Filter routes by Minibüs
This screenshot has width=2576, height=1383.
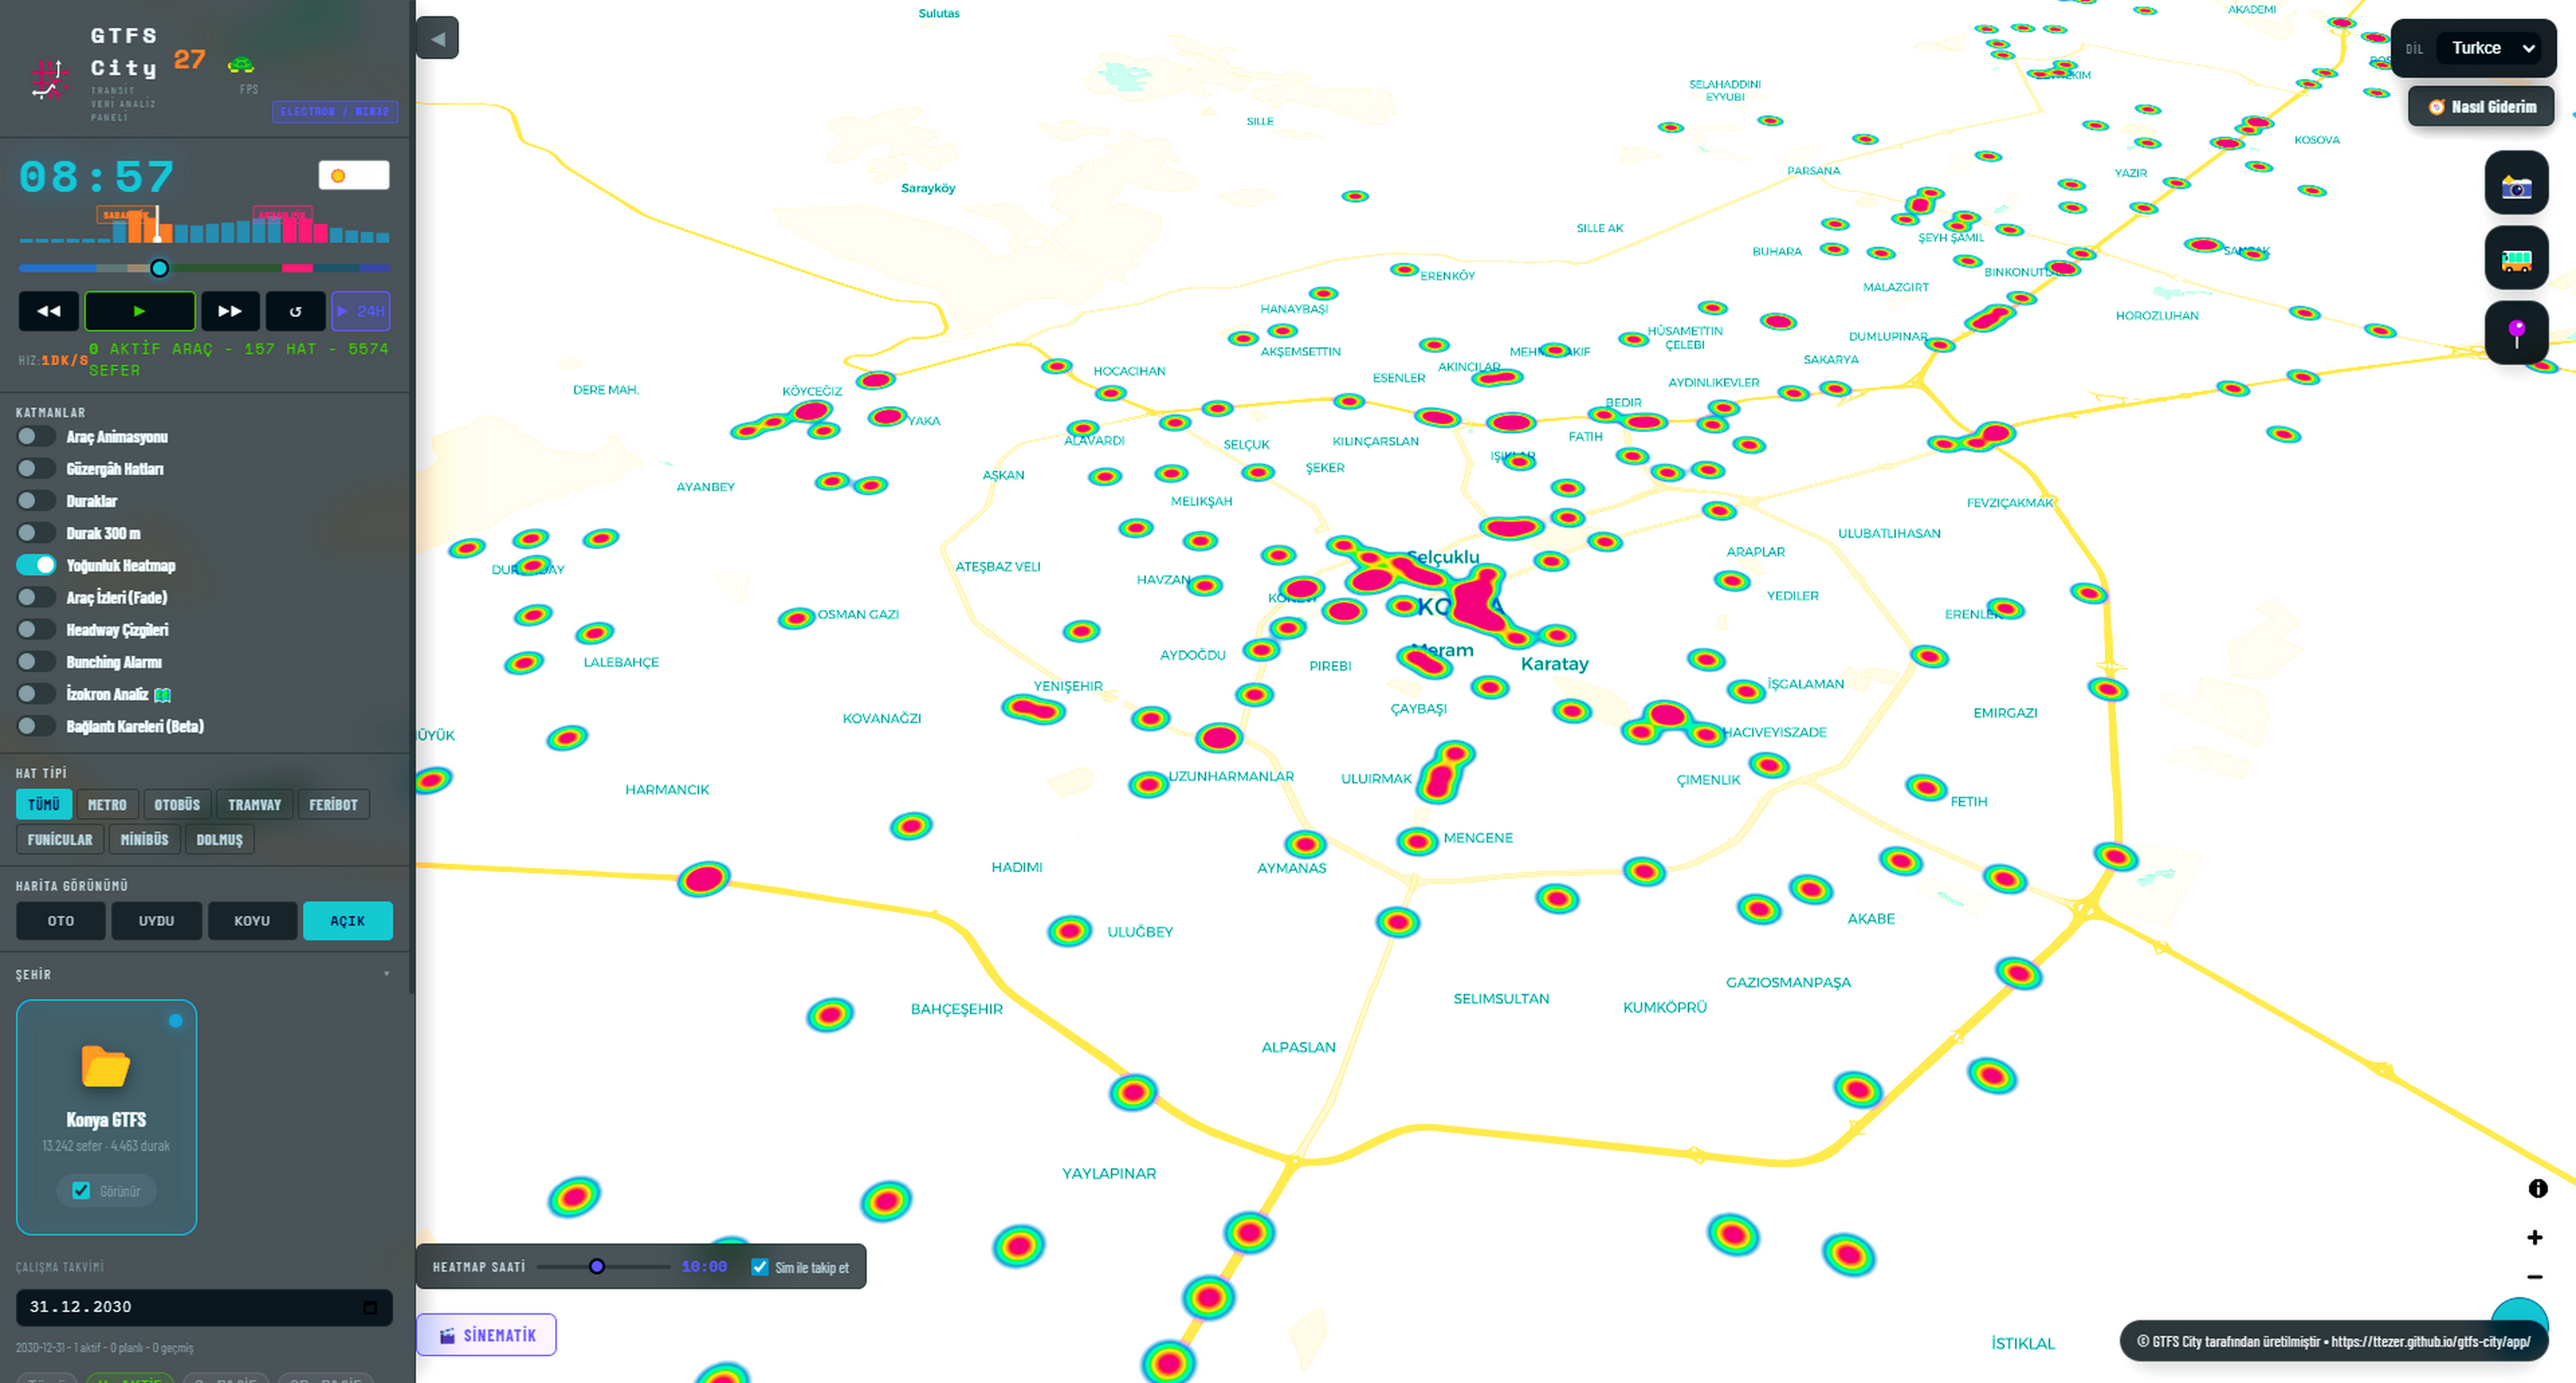tap(144, 840)
